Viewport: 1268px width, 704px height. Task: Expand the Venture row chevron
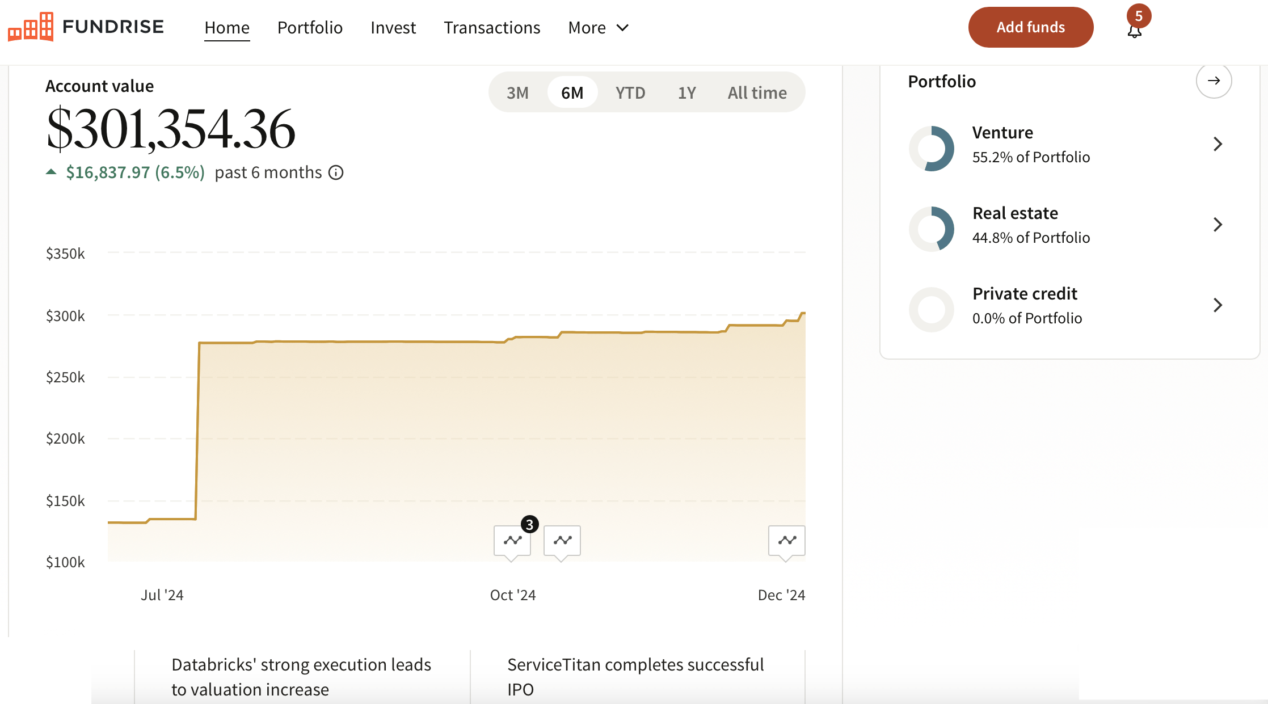point(1218,144)
